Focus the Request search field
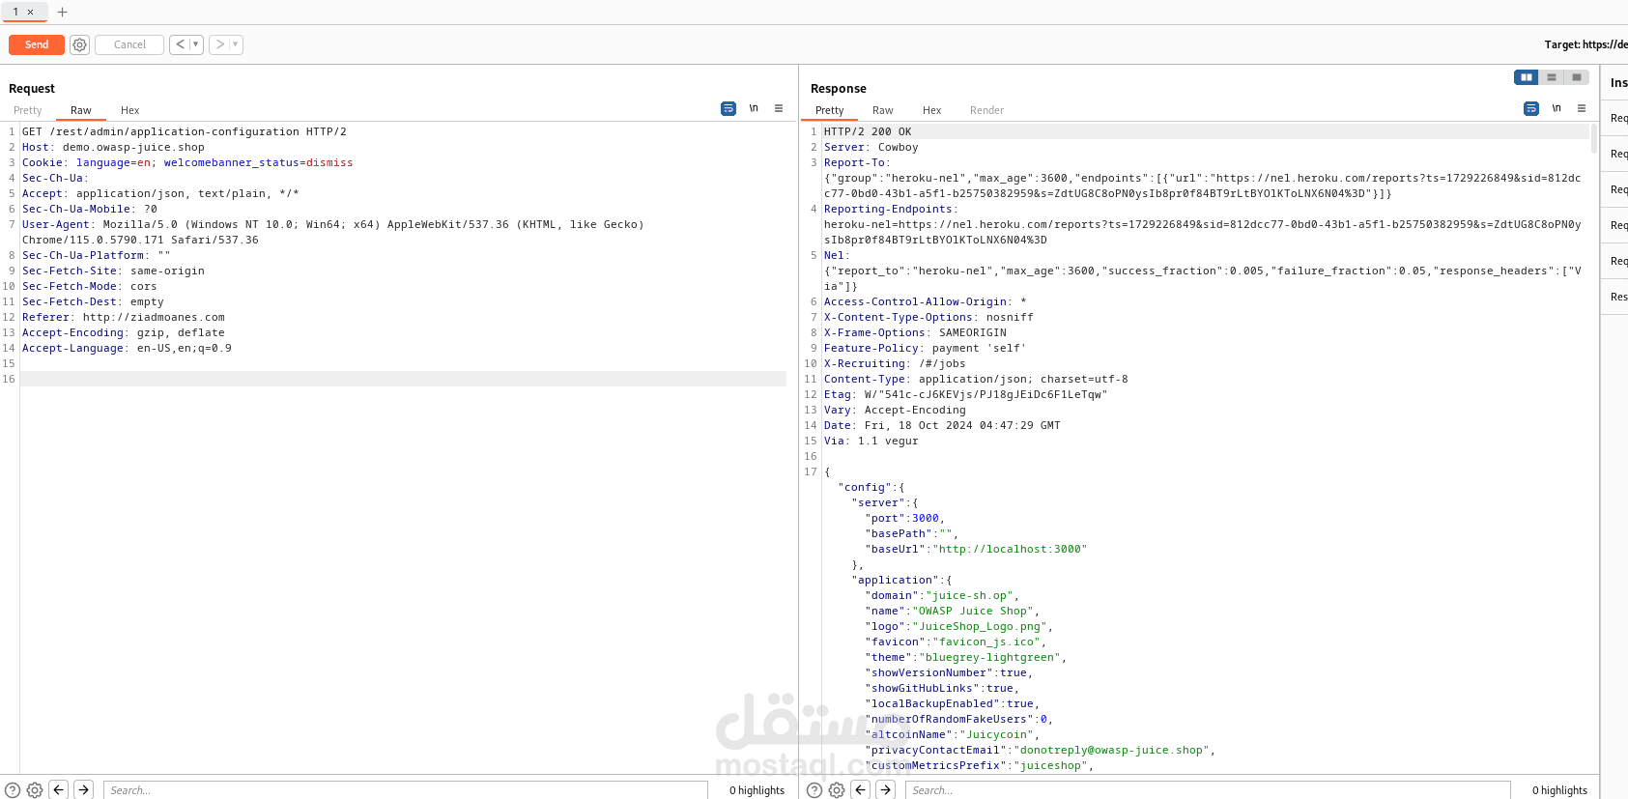This screenshot has height=799, width=1628. tap(406, 790)
